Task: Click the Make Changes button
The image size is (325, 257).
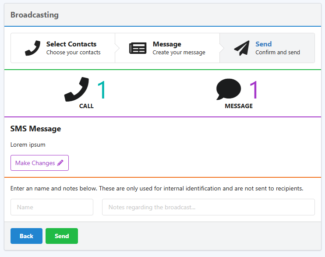Action: tap(39, 163)
